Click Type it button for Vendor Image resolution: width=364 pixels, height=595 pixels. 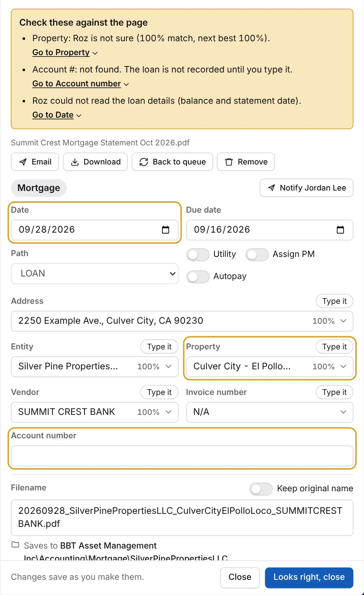[159, 392]
